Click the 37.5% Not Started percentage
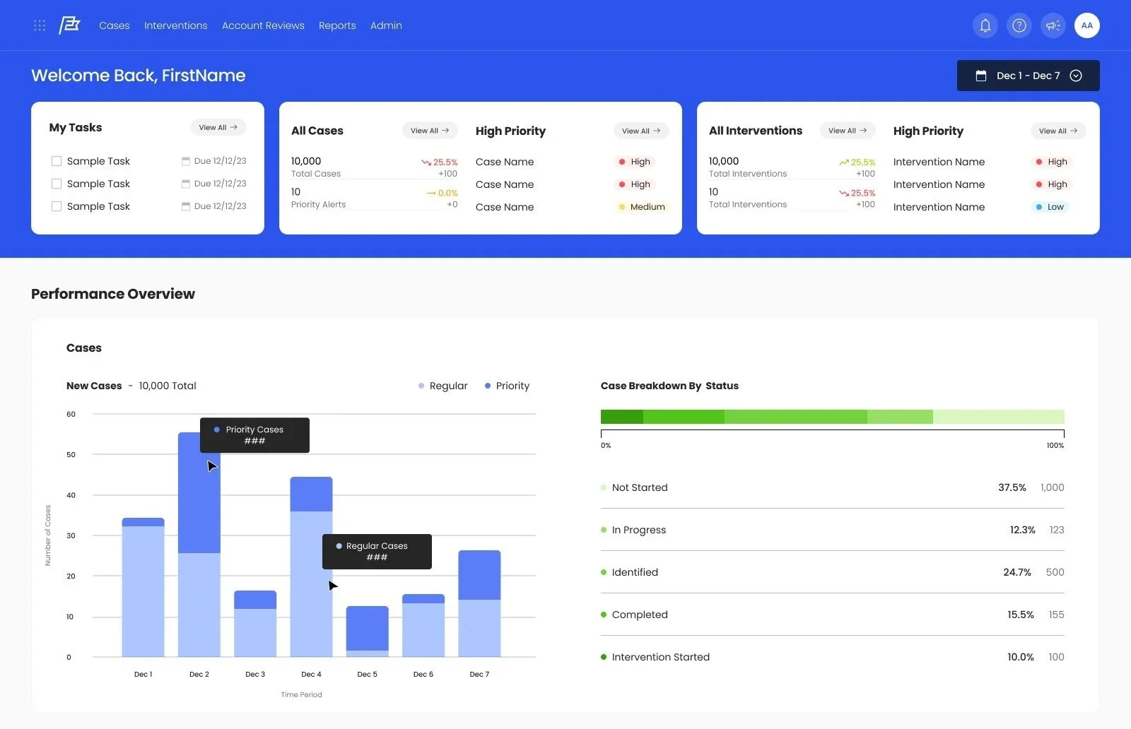Screen dimensions: 1131x729 click(1012, 487)
